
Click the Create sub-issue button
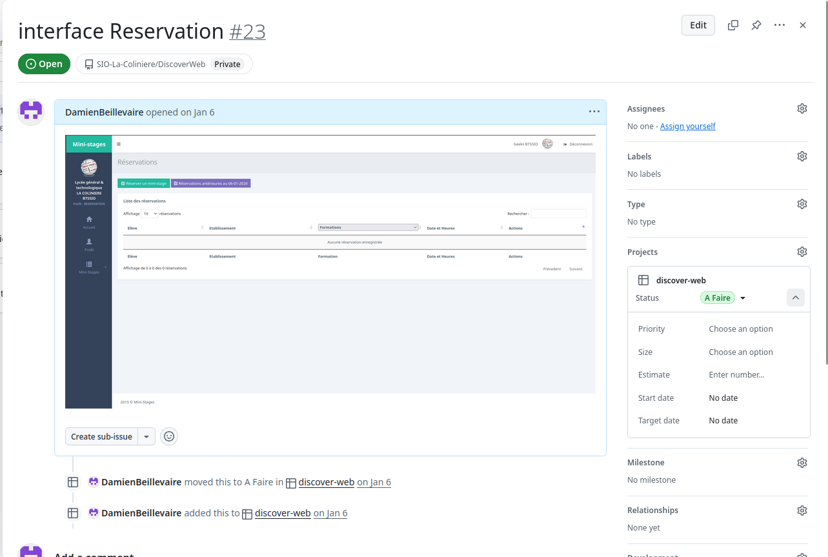[101, 436]
